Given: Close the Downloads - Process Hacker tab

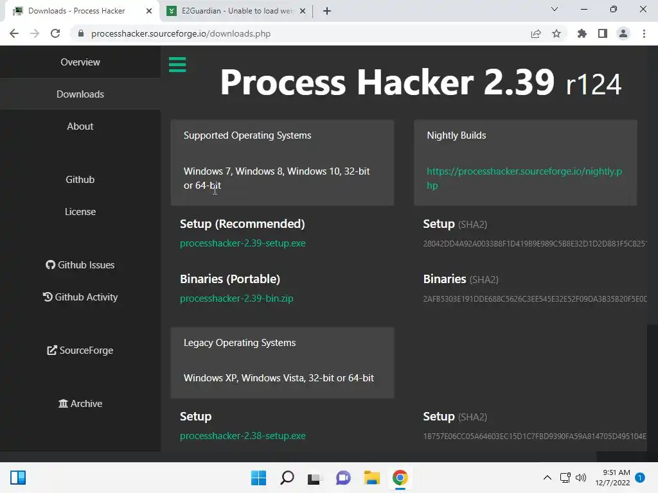Looking at the screenshot, I should click(149, 11).
